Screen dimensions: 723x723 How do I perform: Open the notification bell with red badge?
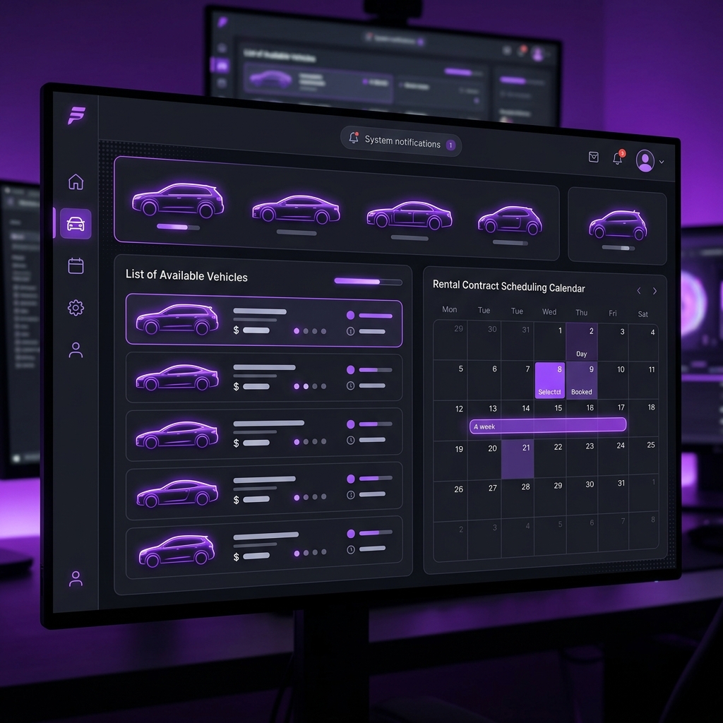point(618,158)
